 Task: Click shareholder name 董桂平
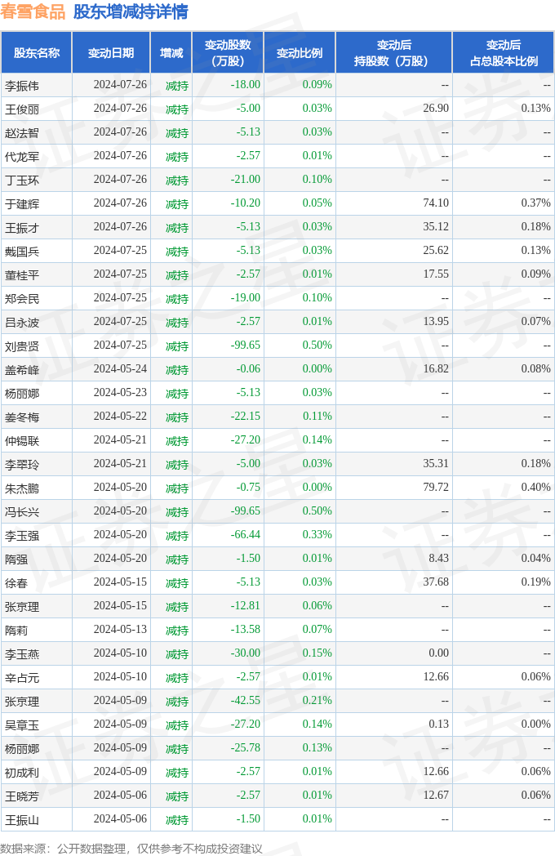[22, 275]
